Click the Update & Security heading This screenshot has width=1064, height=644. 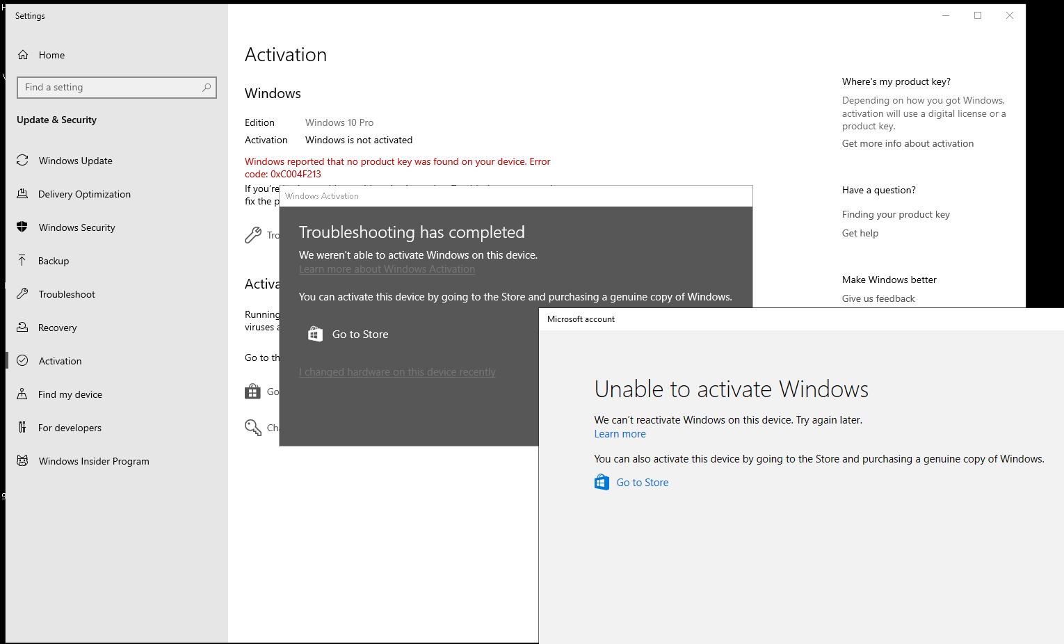click(x=56, y=120)
